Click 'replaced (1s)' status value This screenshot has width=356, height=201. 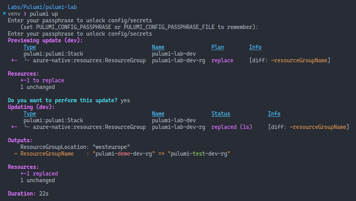[x=231, y=127]
